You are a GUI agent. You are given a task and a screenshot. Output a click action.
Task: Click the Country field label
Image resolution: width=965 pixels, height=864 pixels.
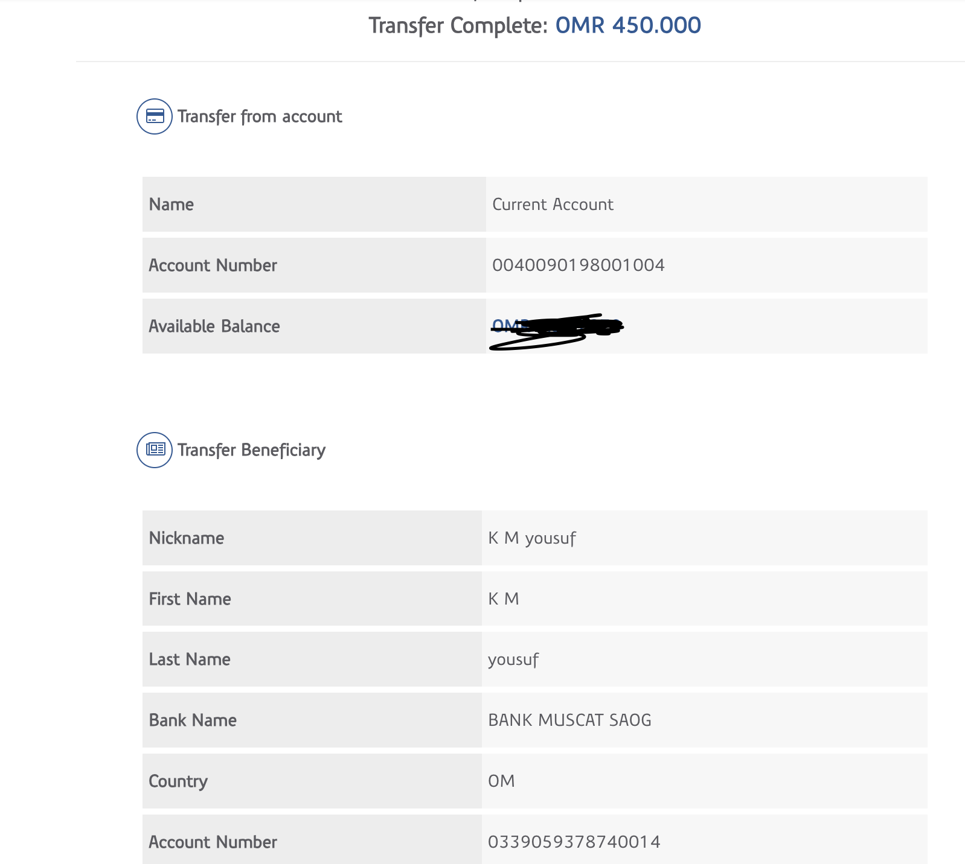click(178, 781)
